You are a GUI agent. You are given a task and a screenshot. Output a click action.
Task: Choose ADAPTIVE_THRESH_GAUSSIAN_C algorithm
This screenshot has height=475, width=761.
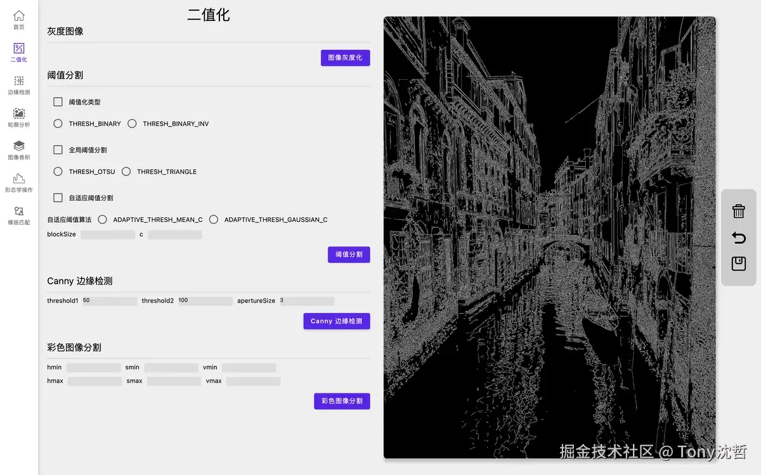(214, 219)
